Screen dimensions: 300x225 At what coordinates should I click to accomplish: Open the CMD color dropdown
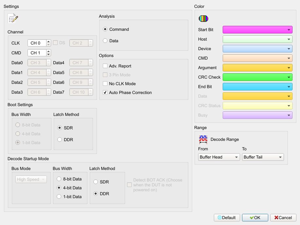tap(257, 58)
